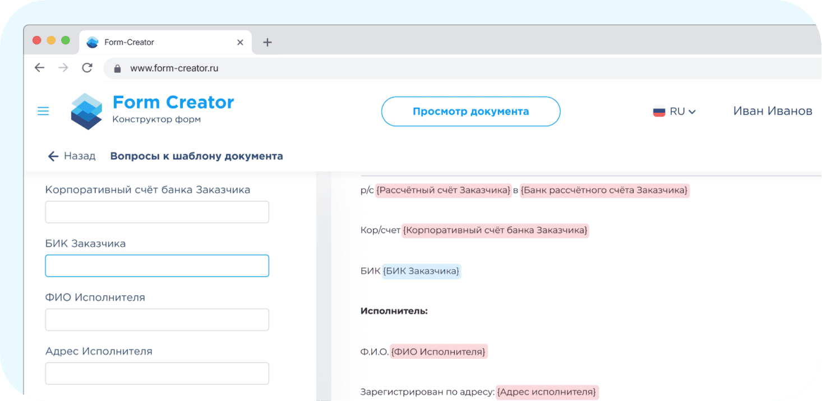Open the hamburger navigation menu
Viewport: 822px width, 401px height.
(x=43, y=110)
